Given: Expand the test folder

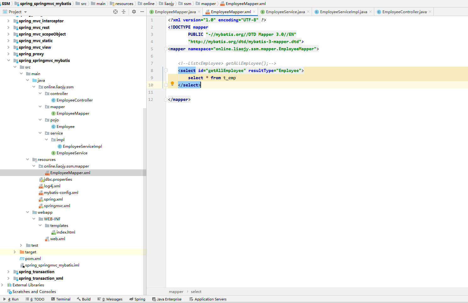Looking at the screenshot, I should coord(21,245).
